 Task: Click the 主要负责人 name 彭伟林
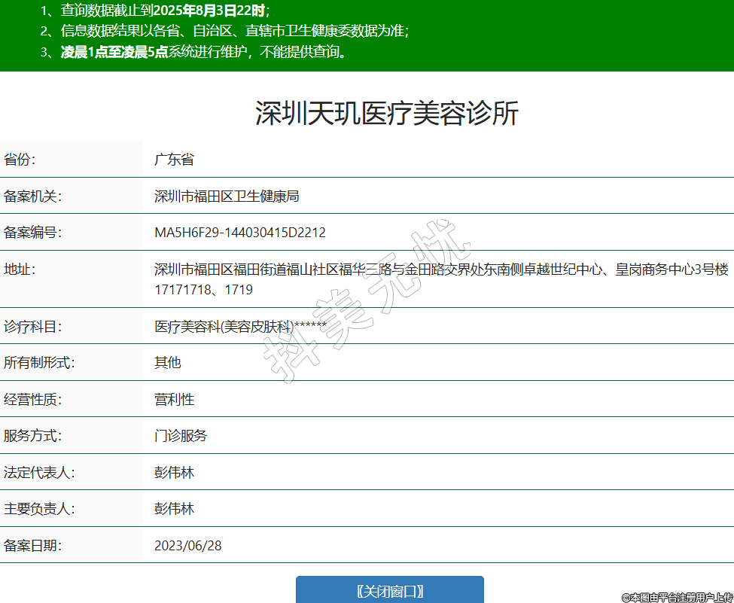tap(174, 509)
